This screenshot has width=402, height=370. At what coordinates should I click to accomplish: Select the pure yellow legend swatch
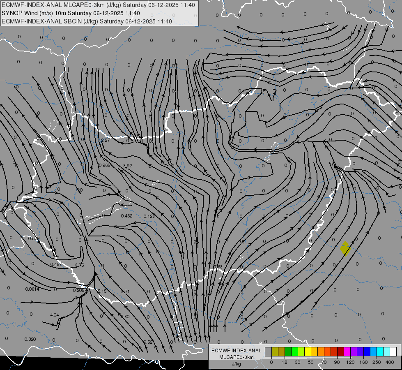coord(308,351)
